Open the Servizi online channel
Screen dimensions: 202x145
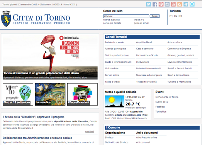(112, 75)
